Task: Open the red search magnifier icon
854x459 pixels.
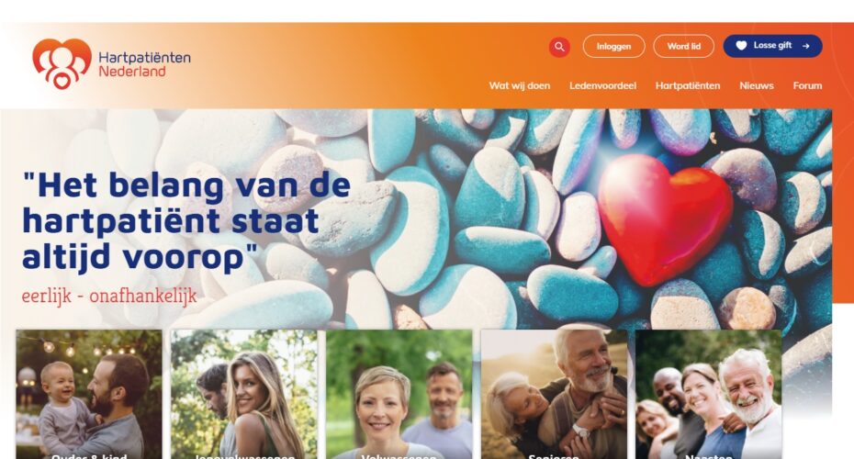Action: [x=559, y=47]
